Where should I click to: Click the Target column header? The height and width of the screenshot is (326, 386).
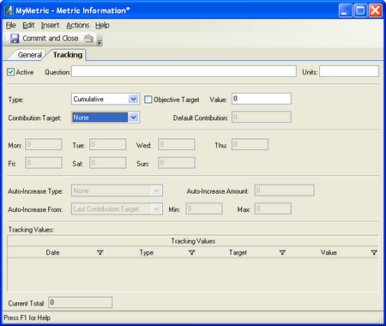tap(238, 252)
